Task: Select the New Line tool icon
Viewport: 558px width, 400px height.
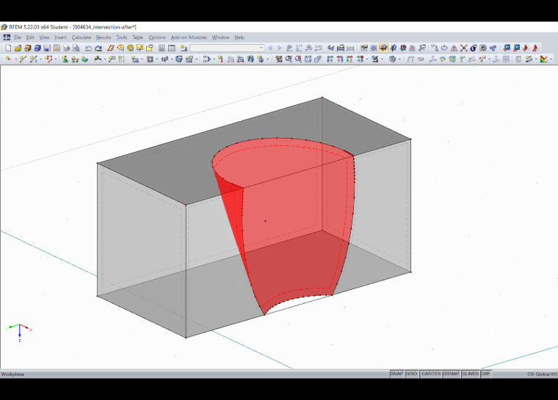Action: 23,59
